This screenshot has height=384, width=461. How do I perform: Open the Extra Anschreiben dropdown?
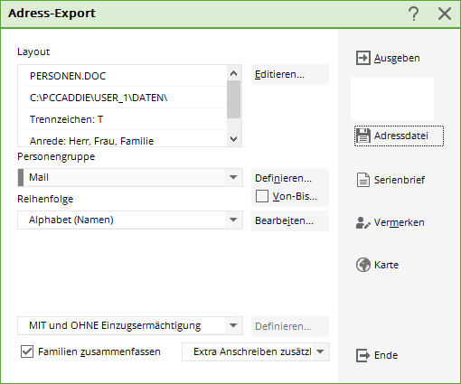321,351
